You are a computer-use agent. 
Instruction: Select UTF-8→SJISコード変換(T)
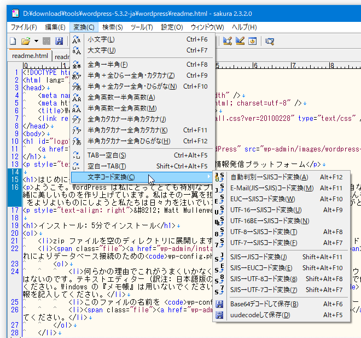point(281,232)
